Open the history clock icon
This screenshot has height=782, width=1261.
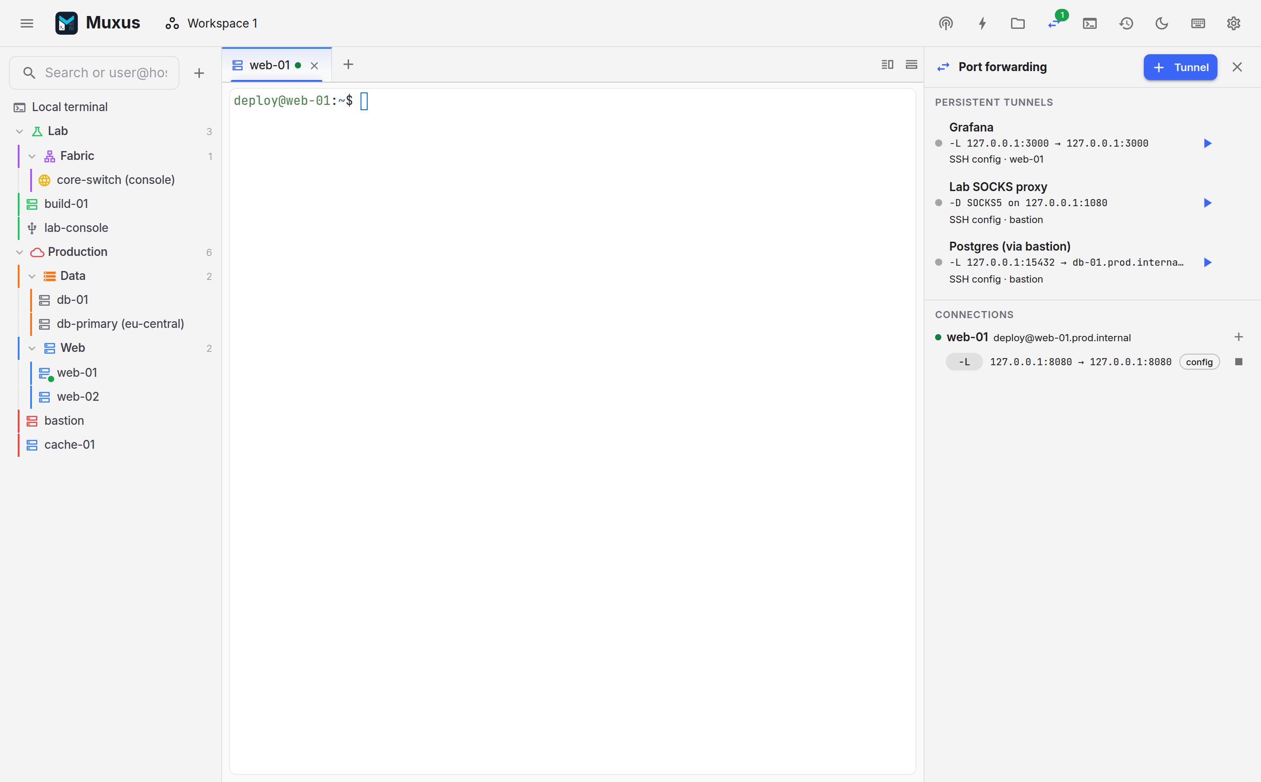(1126, 23)
